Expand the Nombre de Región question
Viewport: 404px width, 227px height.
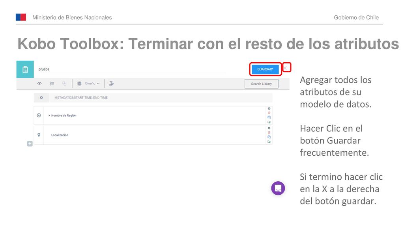(x=49, y=115)
